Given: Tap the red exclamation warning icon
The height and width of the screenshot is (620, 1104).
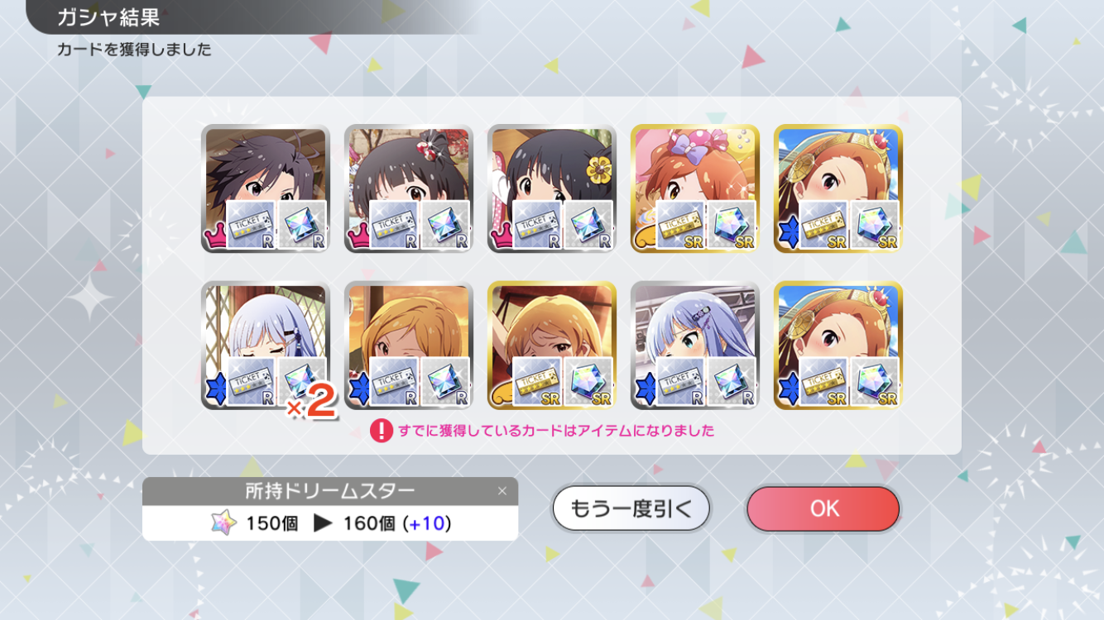Looking at the screenshot, I should [381, 431].
